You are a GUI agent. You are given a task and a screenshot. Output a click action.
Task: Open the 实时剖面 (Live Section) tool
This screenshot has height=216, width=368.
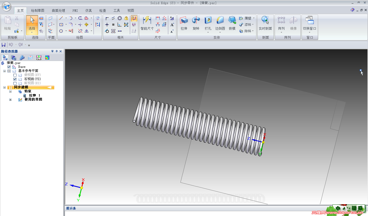point(265,24)
